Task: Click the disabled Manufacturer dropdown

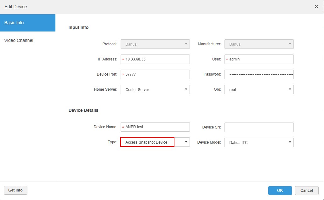Action: tap(259, 44)
